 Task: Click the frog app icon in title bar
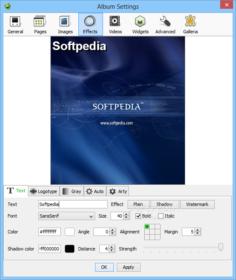(x=8, y=6)
